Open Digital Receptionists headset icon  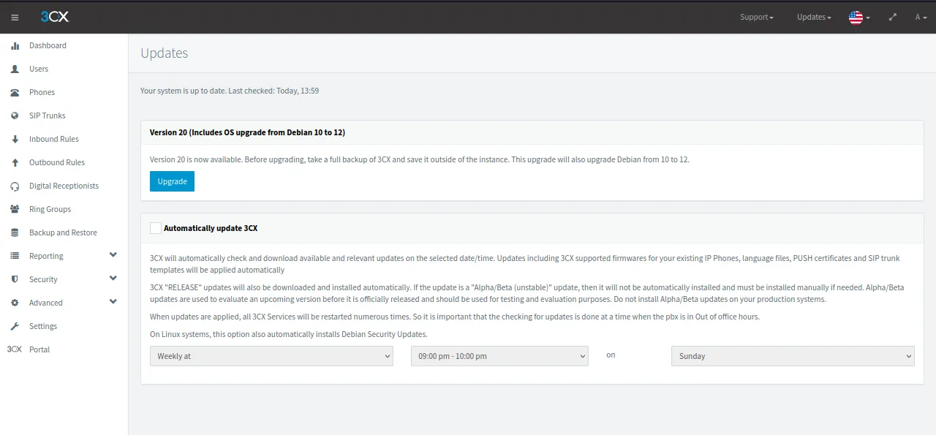click(x=15, y=186)
